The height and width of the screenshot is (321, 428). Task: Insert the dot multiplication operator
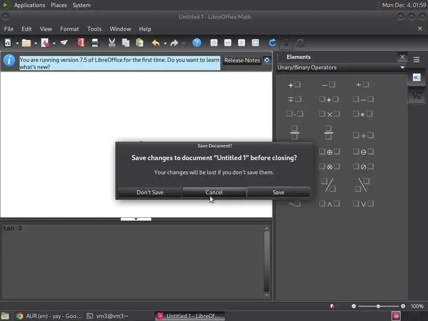(295, 114)
